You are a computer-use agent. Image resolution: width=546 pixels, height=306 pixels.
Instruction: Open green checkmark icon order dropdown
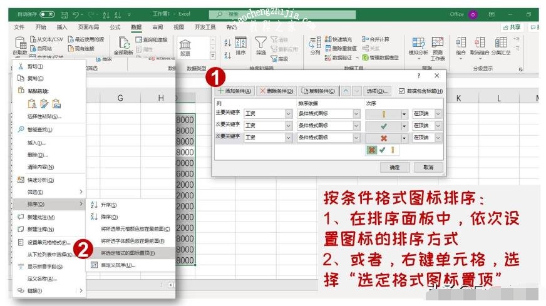pyautogui.click(x=404, y=126)
